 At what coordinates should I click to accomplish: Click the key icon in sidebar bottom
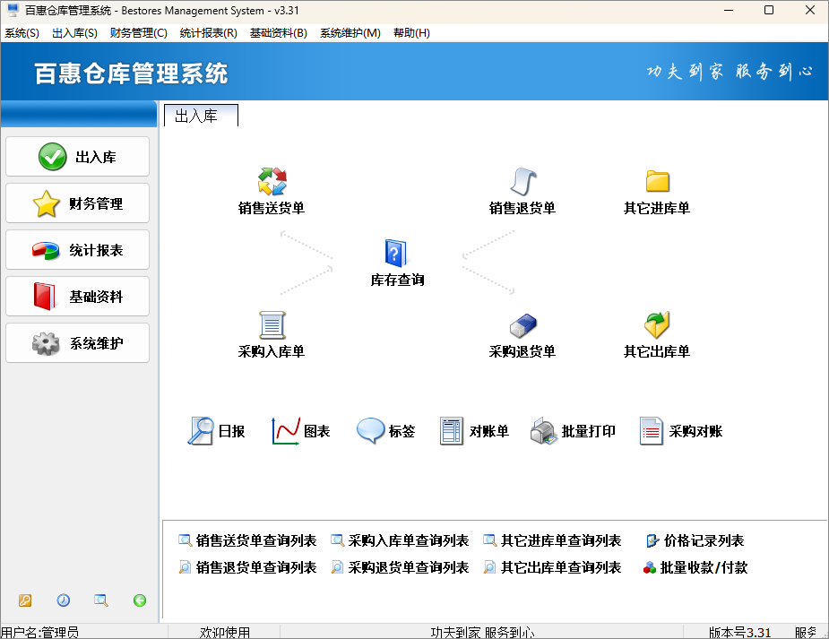pyautogui.click(x=25, y=600)
